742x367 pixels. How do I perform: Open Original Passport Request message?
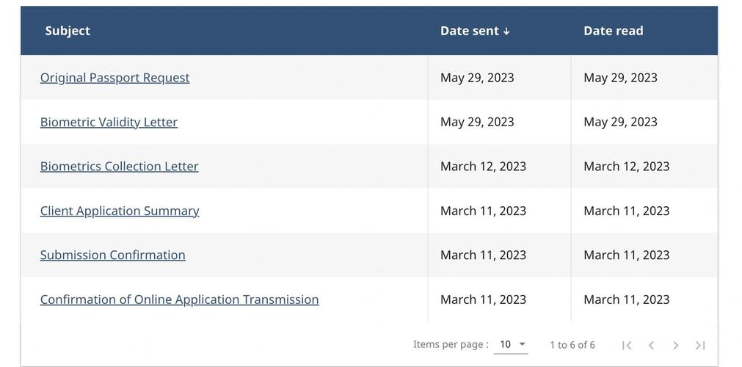coord(114,78)
